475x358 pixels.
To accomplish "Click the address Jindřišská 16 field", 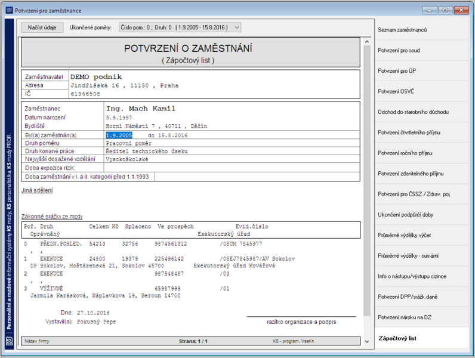I will click(x=125, y=86).
